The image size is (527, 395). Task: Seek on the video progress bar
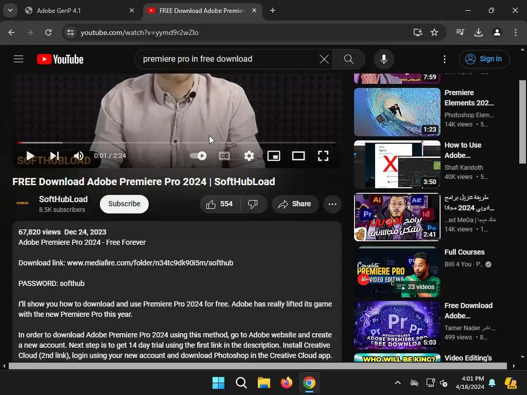coord(177,143)
